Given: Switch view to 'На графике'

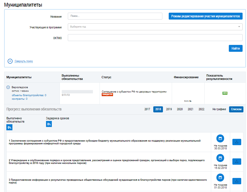Looking at the screenshot, I should pos(219,109).
